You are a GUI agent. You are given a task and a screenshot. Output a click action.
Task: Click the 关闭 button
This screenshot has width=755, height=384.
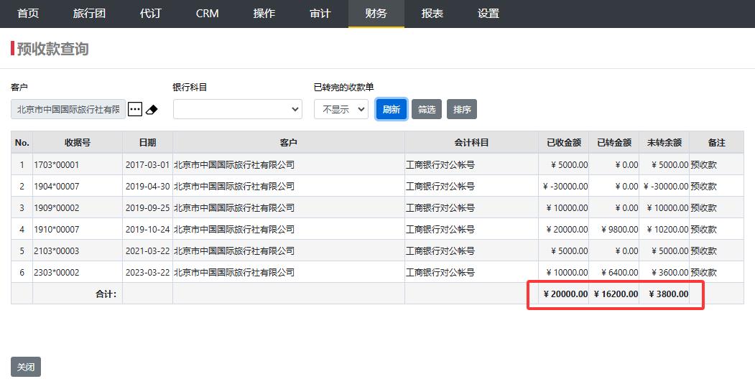pos(26,367)
